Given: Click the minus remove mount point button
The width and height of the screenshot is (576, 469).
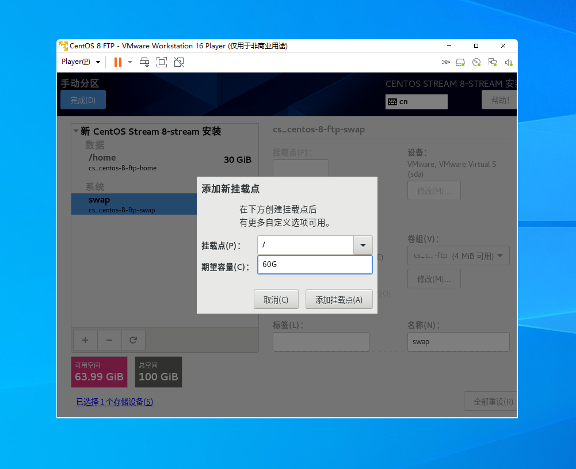Looking at the screenshot, I should [x=109, y=340].
